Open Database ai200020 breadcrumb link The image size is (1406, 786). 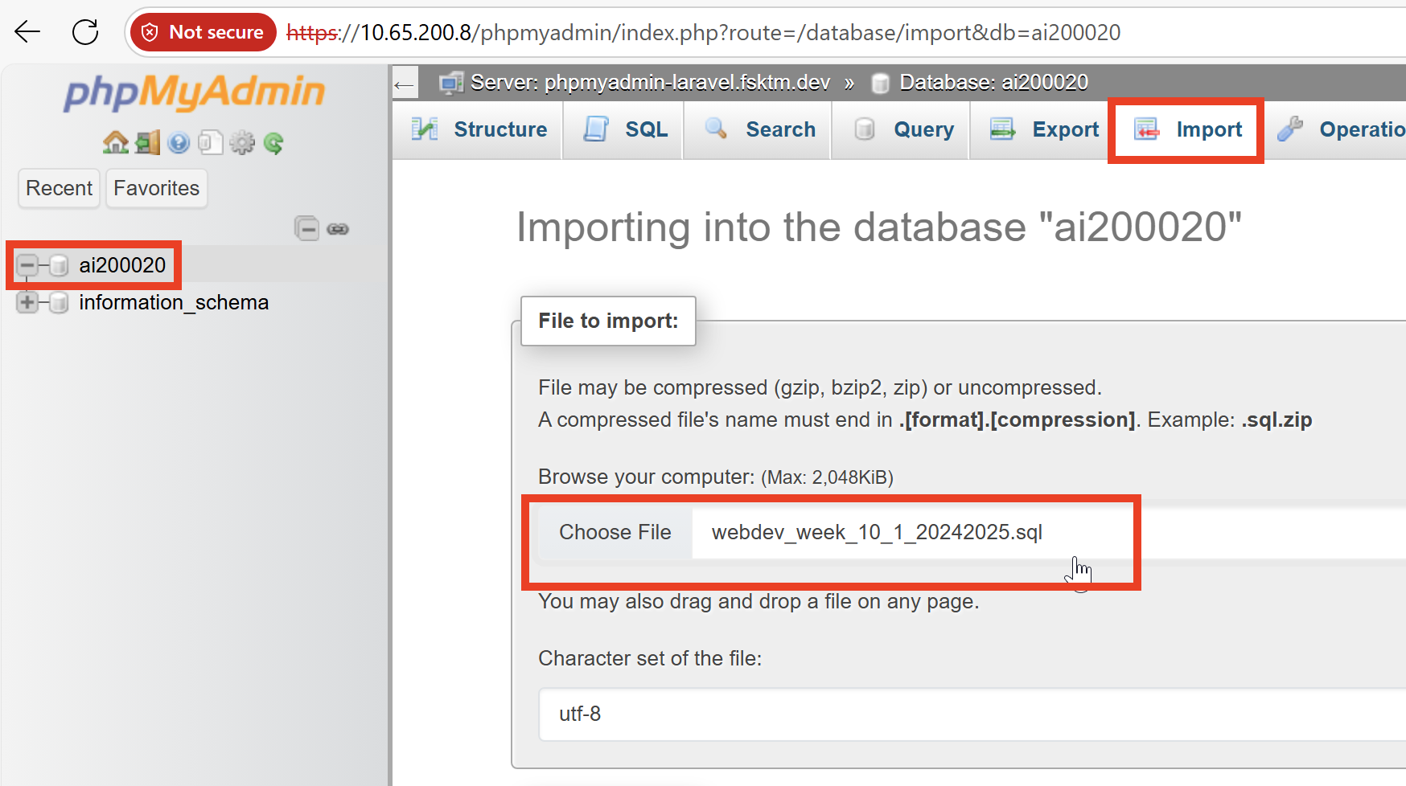tap(993, 83)
